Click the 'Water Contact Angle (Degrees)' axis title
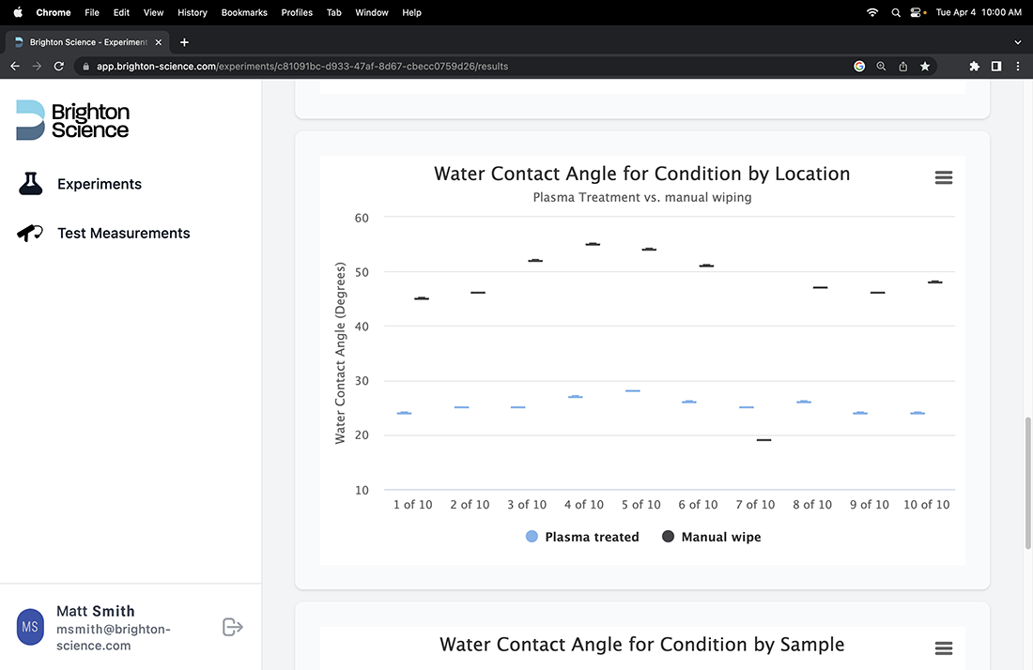1033x670 pixels. coord(340,353)
